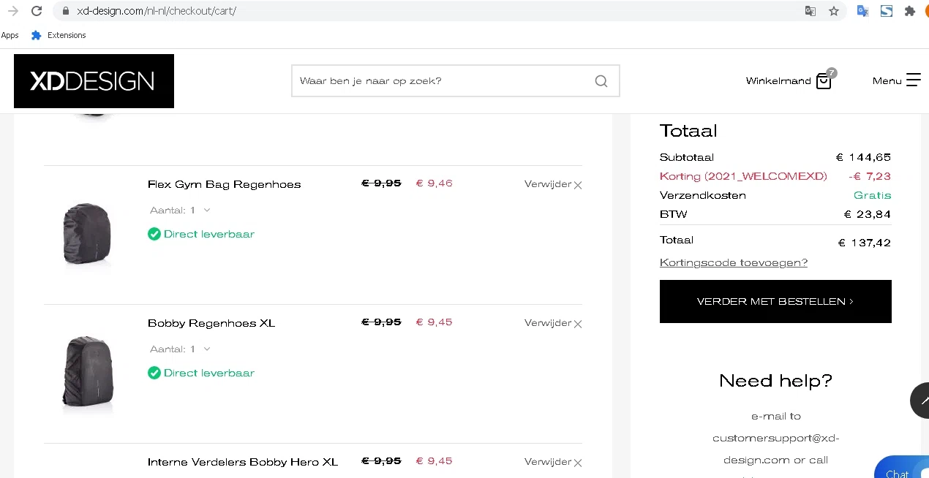Click the cart item count badge
The width and height of the screenshot is (929, 478).
832,73
